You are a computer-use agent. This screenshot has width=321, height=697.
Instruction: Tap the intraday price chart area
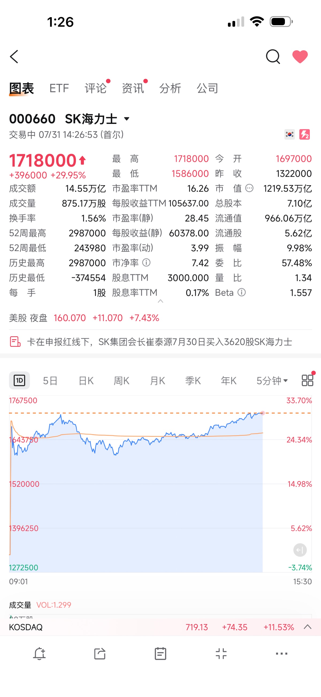[160, 484]
